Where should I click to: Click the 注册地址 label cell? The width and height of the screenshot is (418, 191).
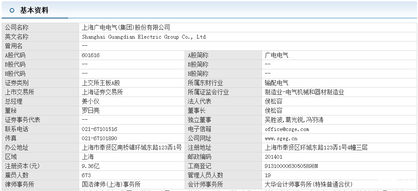223,148
